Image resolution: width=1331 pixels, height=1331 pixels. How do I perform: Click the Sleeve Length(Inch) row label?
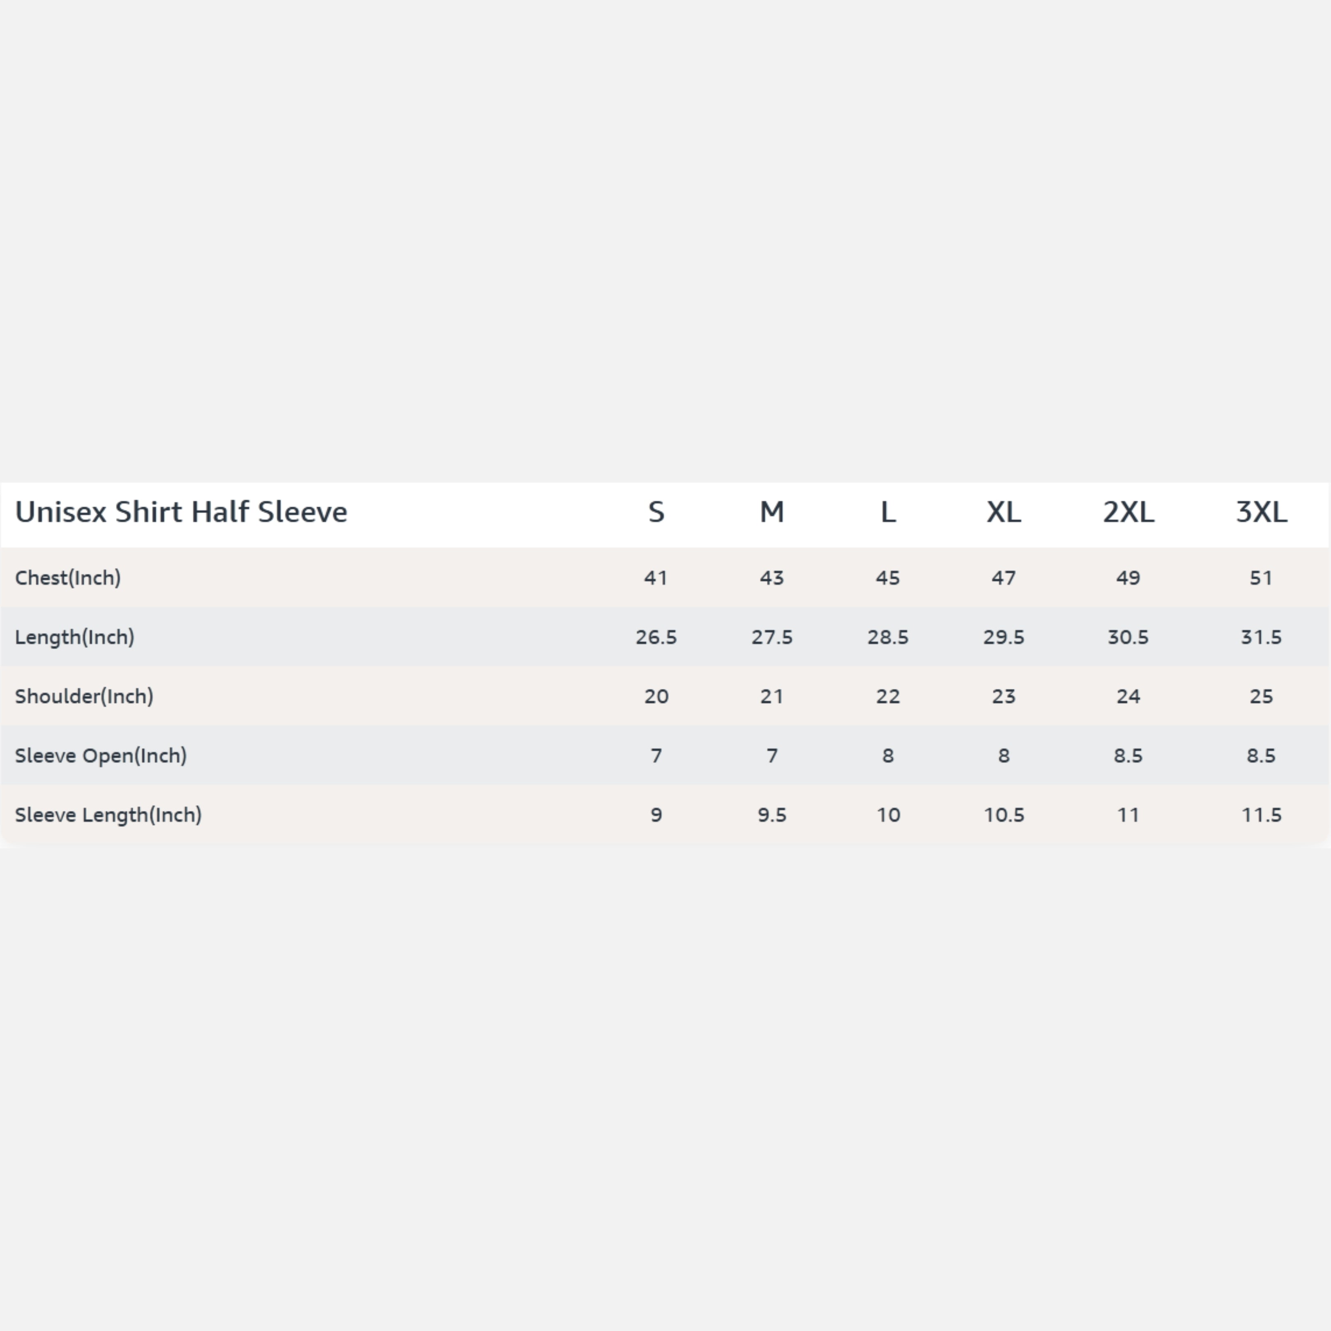(108, 815)
